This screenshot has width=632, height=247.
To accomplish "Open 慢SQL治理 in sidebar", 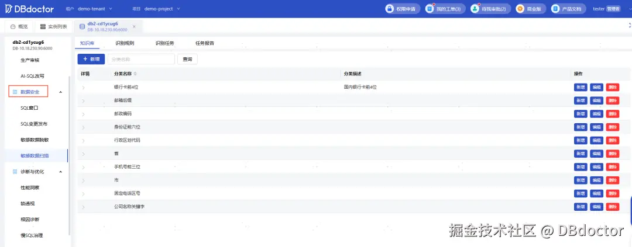I will pos(32,235).
